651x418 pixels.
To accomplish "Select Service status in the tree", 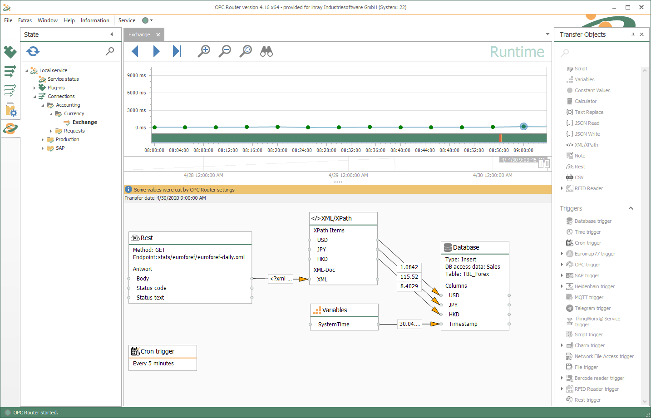I will point(63,79).
